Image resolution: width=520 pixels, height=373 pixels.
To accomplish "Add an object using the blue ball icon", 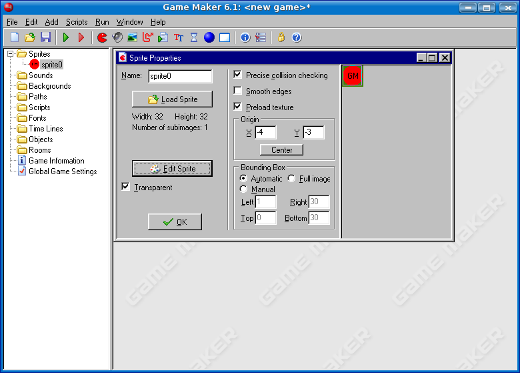I will coord(209,37).
